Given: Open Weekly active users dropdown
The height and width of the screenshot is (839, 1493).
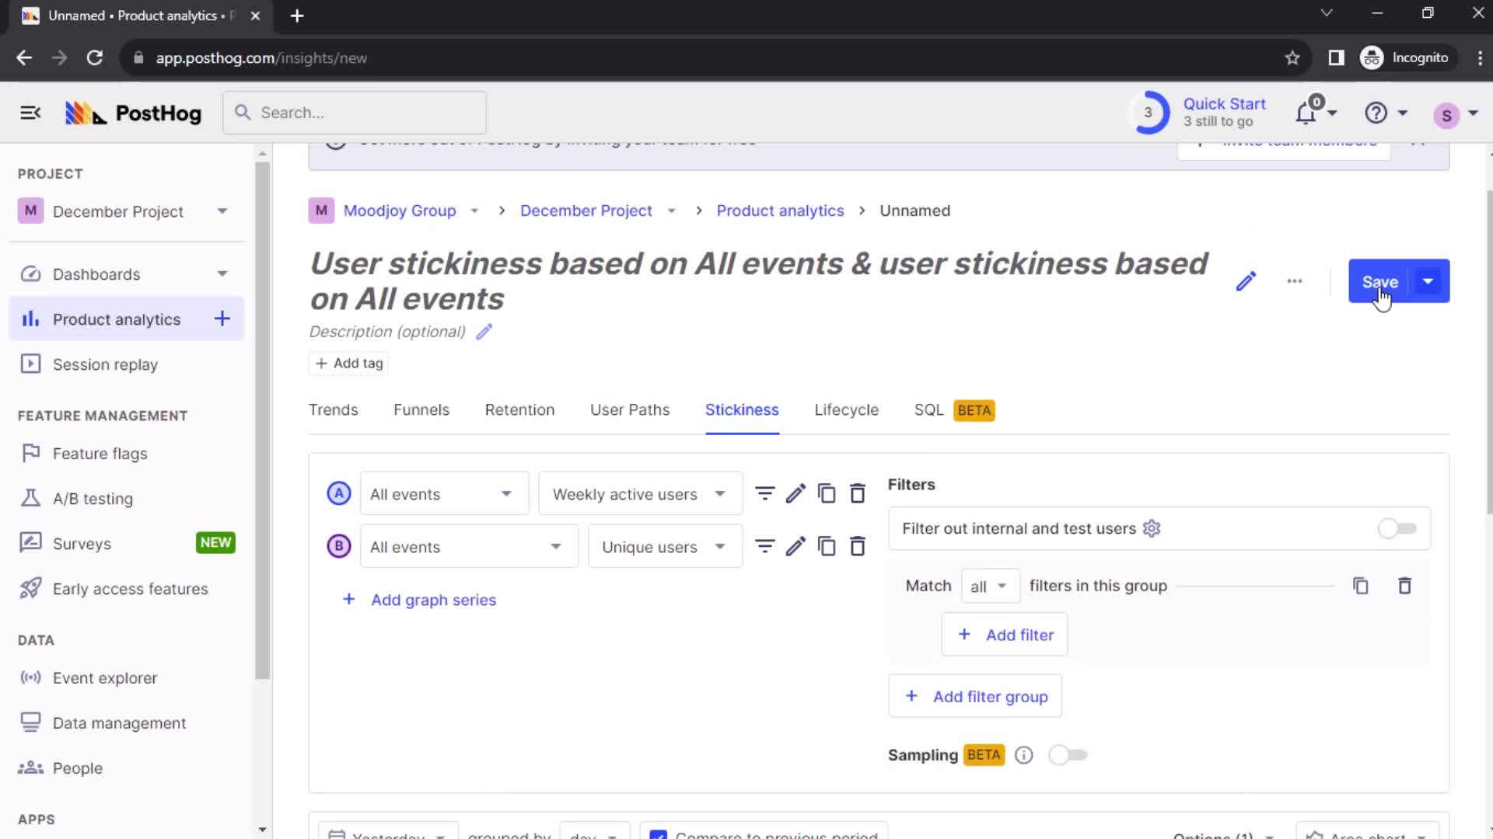Looking at the screenshot, I should (640, 494).
